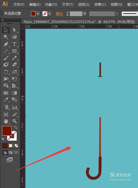Select the Direct Selection tool

coord(14,30)
